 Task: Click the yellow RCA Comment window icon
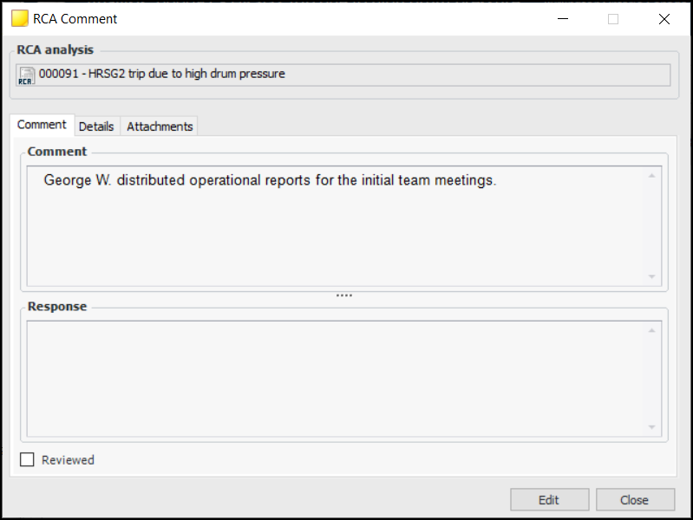coord(19,18)
